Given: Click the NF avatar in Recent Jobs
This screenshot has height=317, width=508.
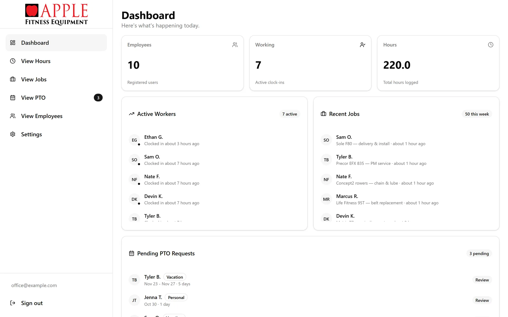Looking at the screenshot, I should coord(326,180).
